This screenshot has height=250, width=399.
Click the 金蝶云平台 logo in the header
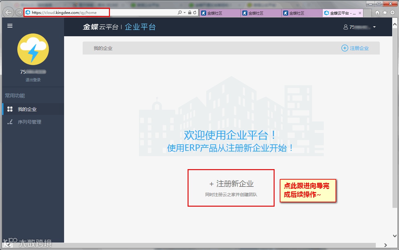(x=101, y=27)
